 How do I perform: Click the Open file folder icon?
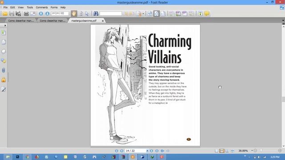tap(5, 14)
